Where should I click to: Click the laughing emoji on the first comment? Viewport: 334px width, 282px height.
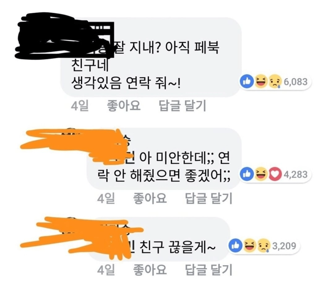tap(261, 81)
